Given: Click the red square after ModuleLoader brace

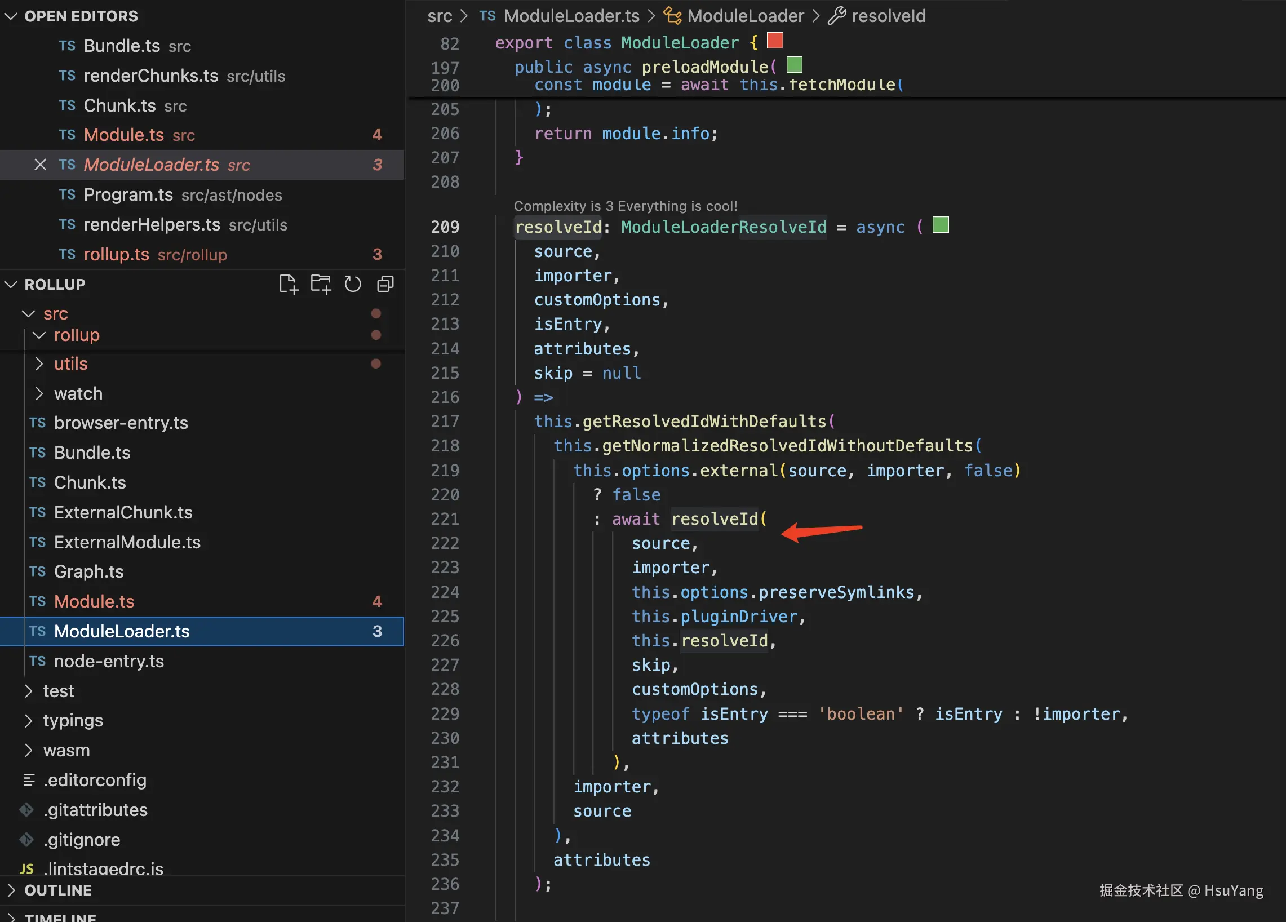Looking at the screenshot, I should point(774,41).
